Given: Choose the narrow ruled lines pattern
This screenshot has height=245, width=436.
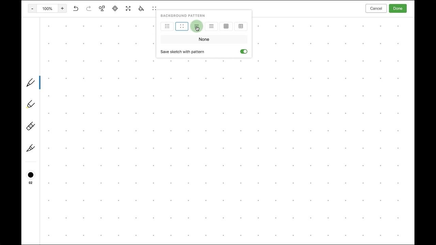Looking at the screenshot, I should click(x=197, y=26).
